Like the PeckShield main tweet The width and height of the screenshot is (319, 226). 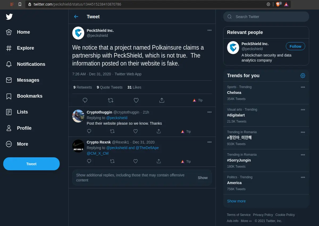coord(136,100)
